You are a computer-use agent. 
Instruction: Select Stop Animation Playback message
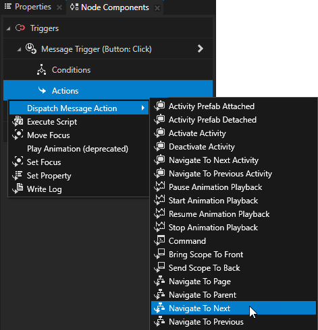tap(234, 228)
